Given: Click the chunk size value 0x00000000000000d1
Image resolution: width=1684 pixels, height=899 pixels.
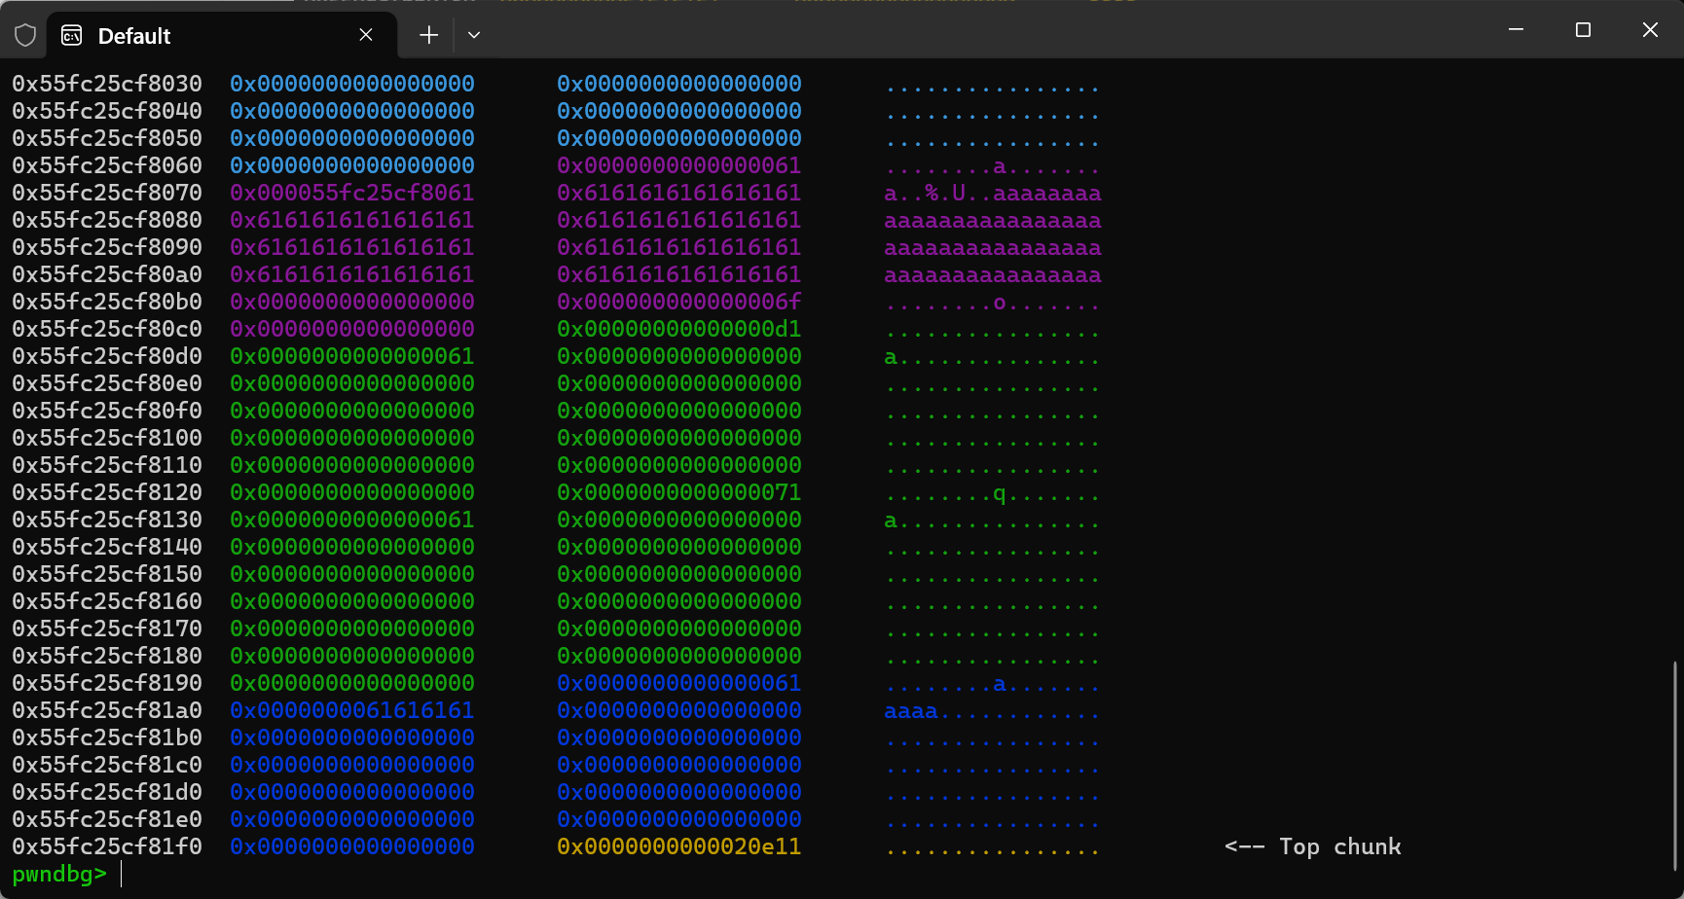Looking at the screenshot, I should tap(679, 329).
